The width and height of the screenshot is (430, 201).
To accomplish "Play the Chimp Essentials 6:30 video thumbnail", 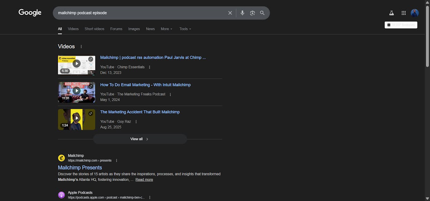I will (76, 65).
